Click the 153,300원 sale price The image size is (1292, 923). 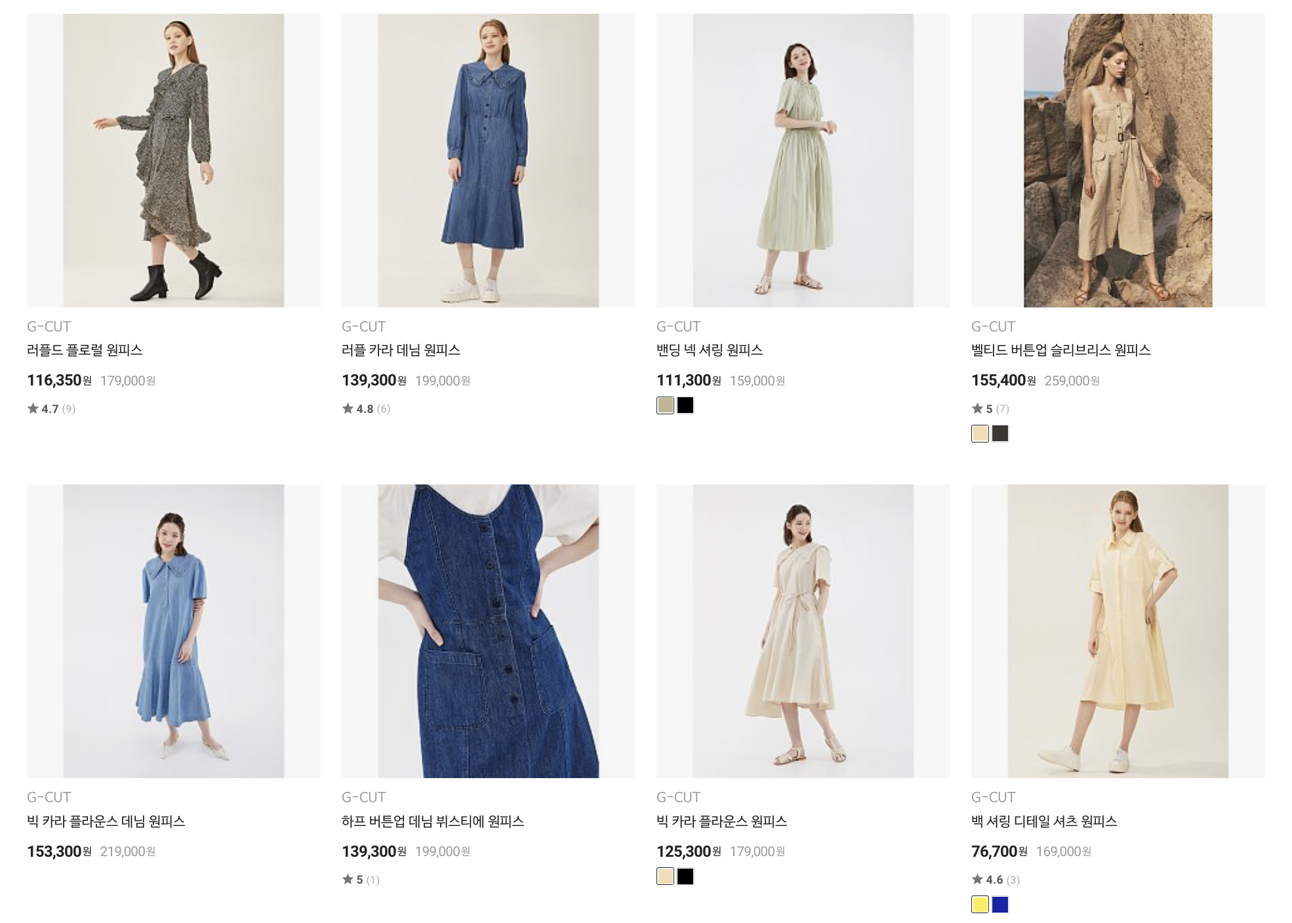tap(59, 851)
